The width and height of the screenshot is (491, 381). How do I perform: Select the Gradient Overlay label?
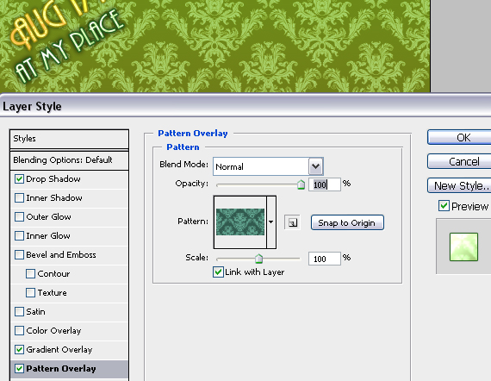(59, 350)
